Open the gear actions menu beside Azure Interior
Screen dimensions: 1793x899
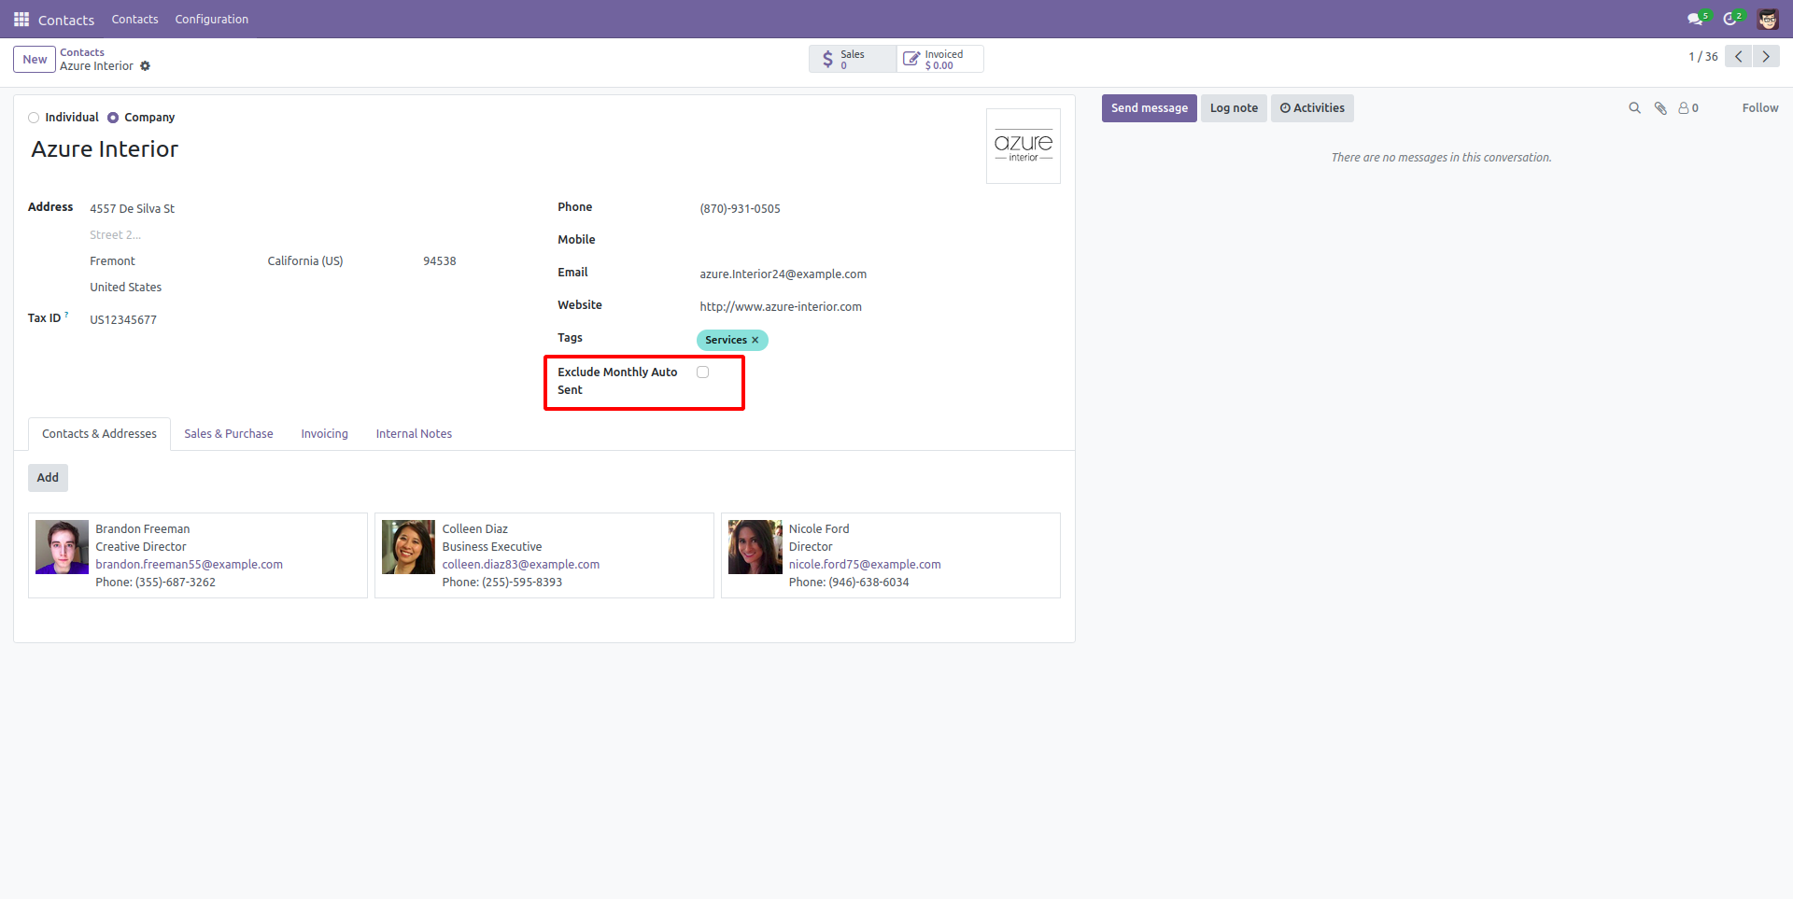[145, 66]
